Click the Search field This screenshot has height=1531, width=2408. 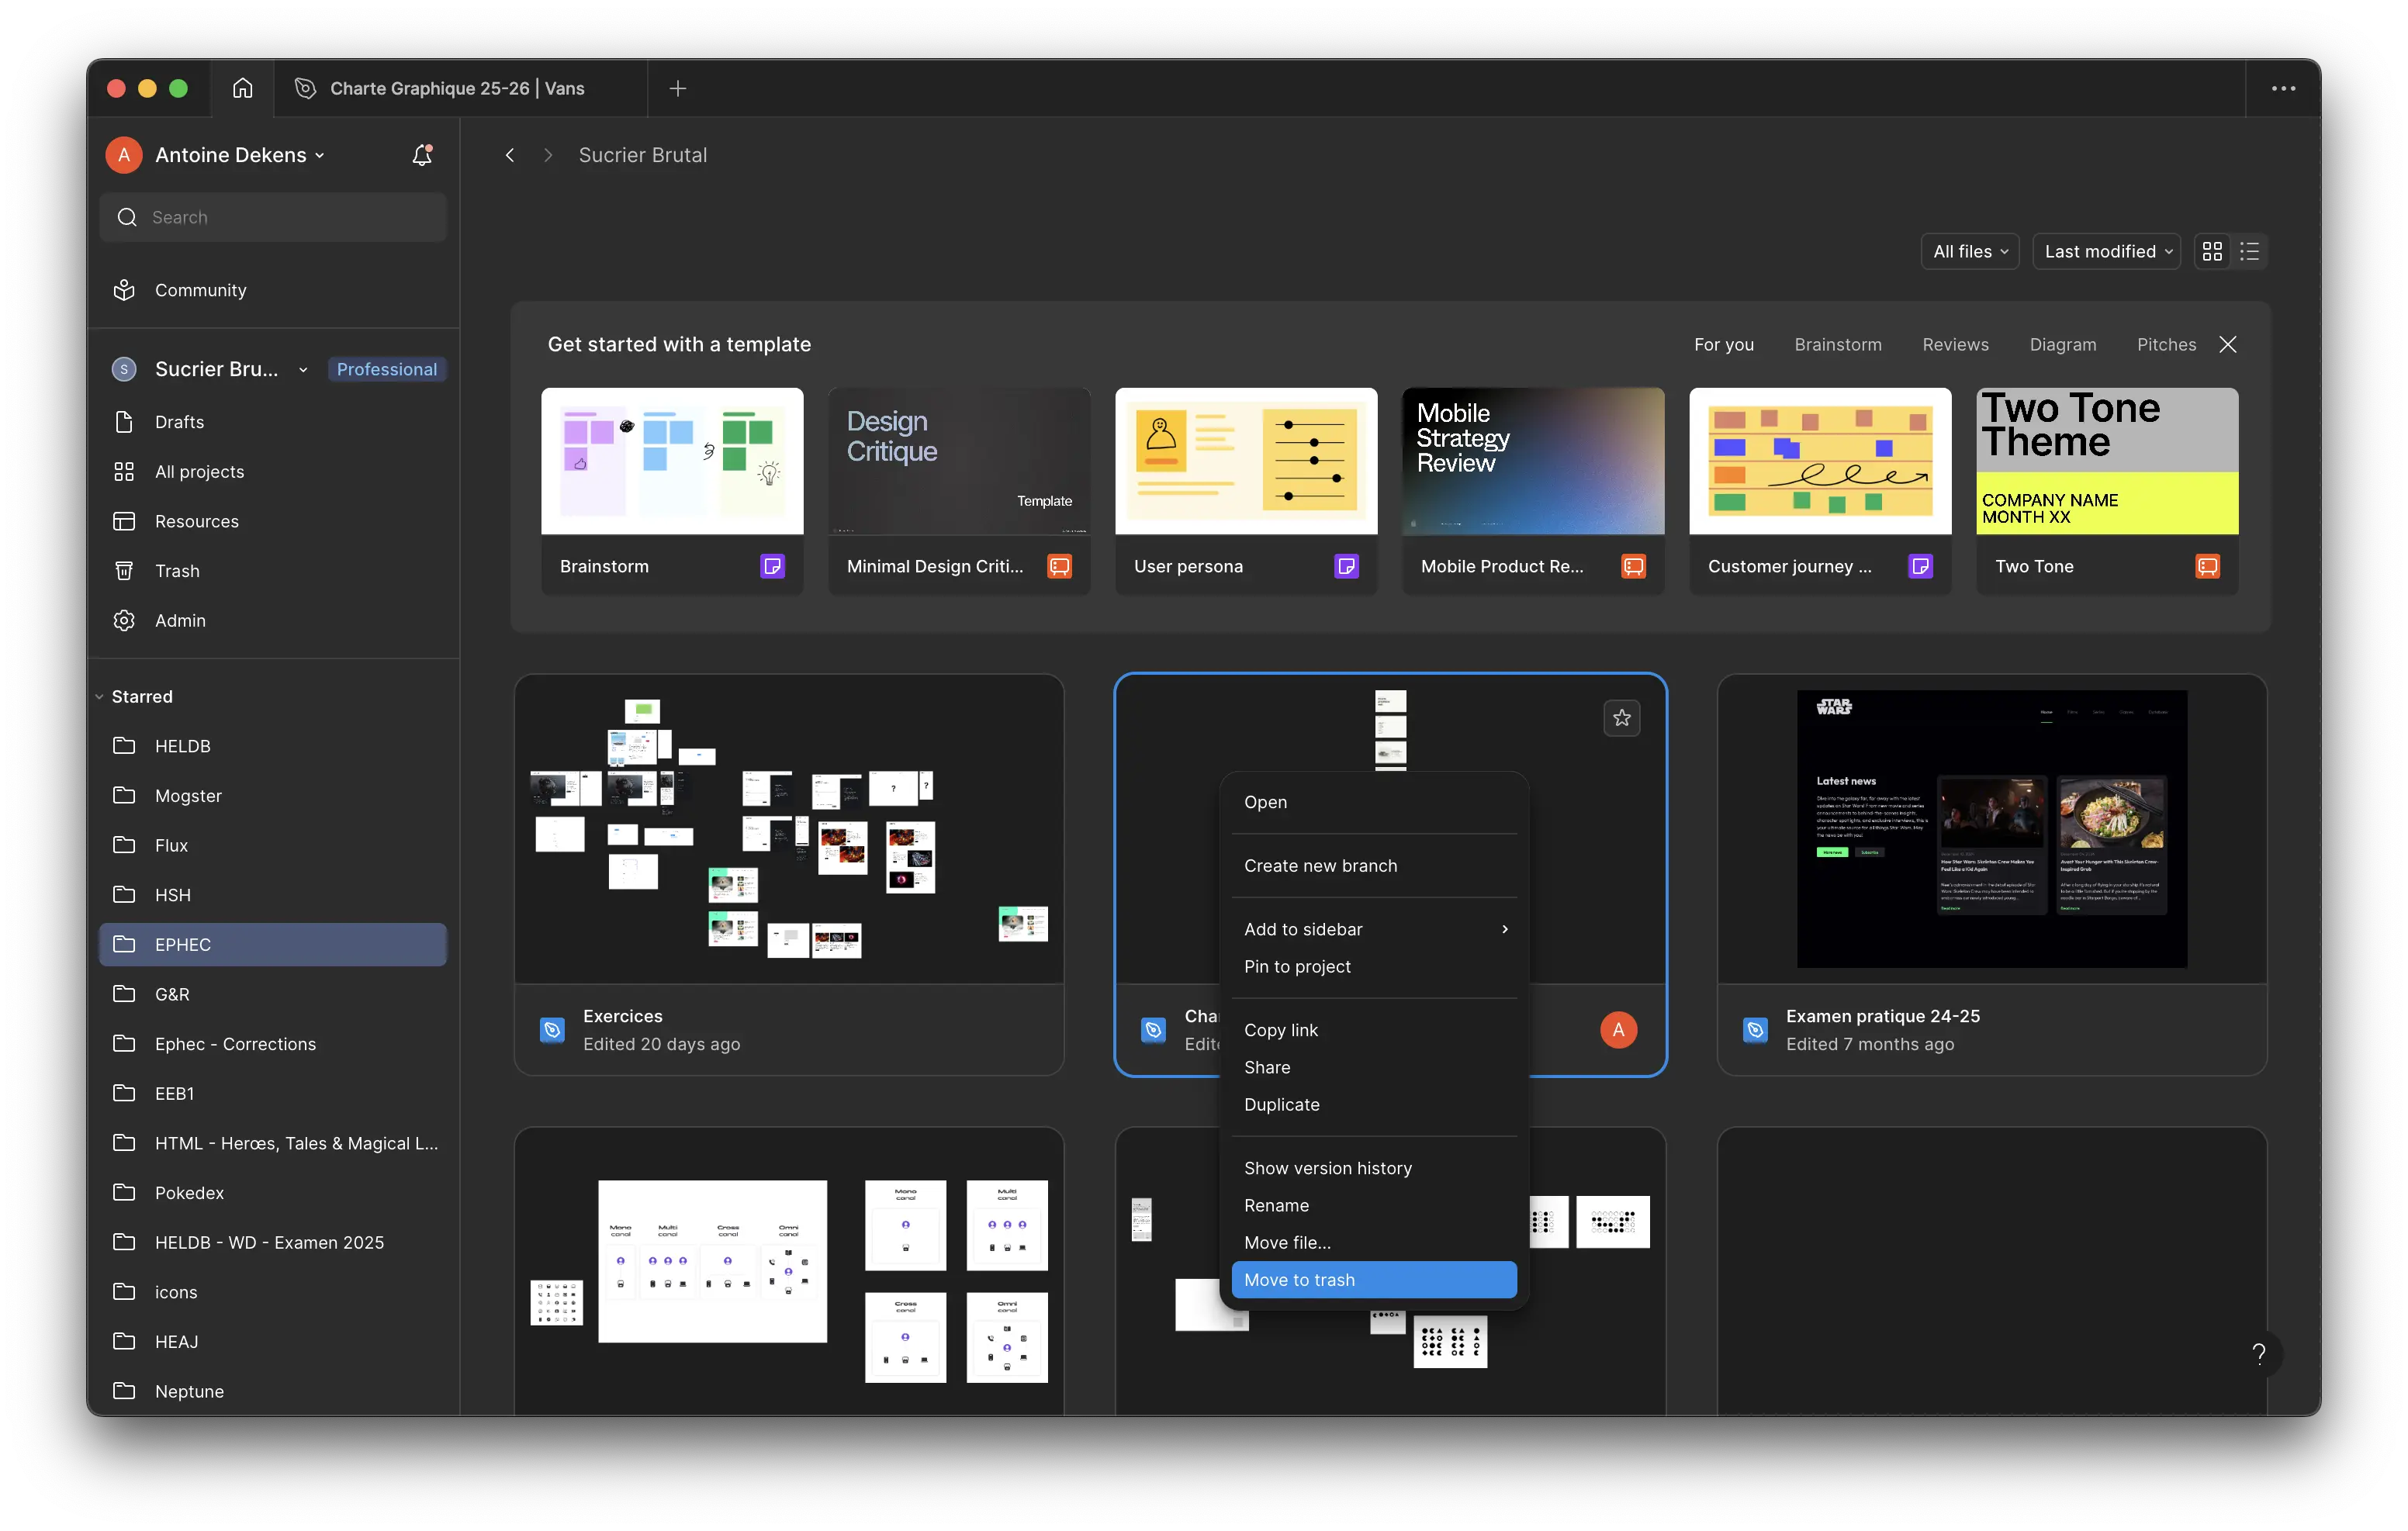pyautogui.click(x=273, y=217)
